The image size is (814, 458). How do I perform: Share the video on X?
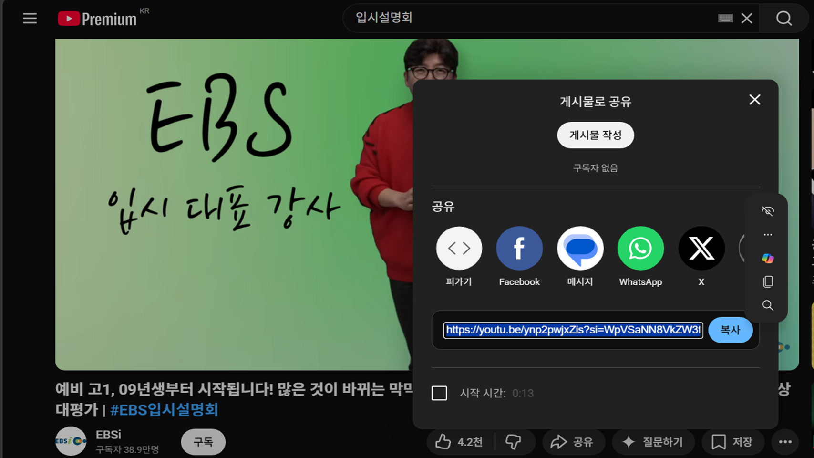click(701, 257)
